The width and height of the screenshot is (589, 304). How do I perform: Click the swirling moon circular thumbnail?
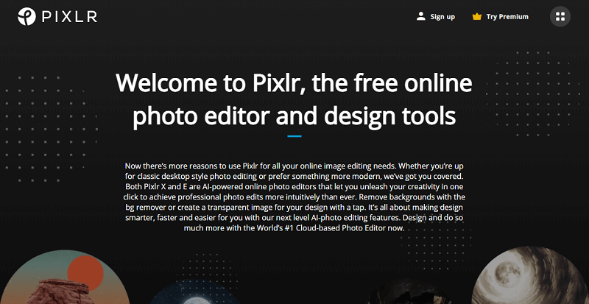click(530, 275)
